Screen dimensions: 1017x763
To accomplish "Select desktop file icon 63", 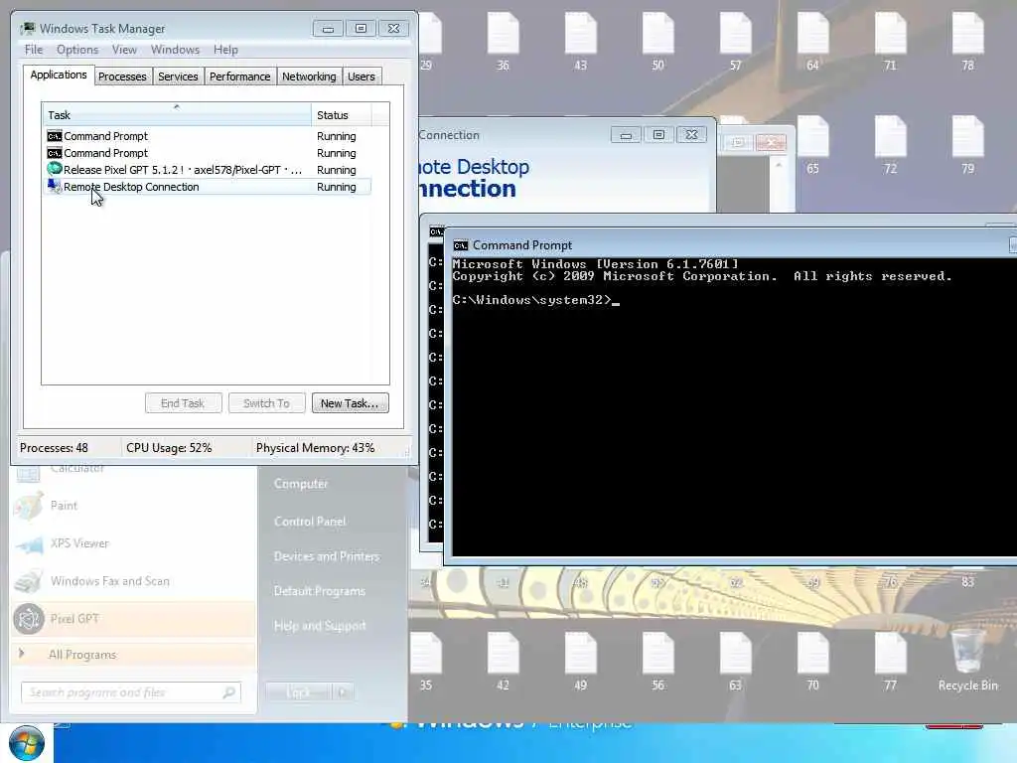I will click(x=736, y=654).
